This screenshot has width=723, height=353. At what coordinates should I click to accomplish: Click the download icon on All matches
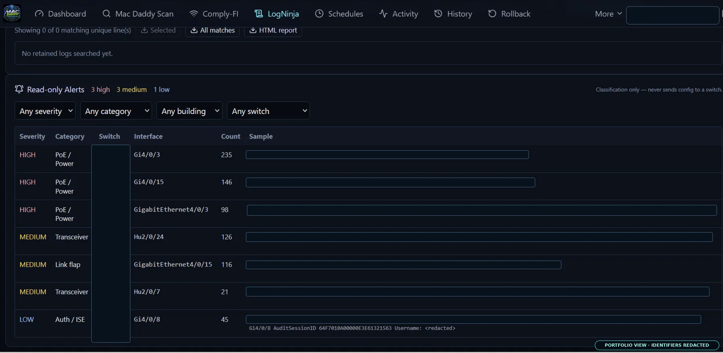point(194,30)
